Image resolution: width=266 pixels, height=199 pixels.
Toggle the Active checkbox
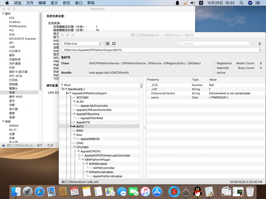pyautogui.click(x=214, y=73)
